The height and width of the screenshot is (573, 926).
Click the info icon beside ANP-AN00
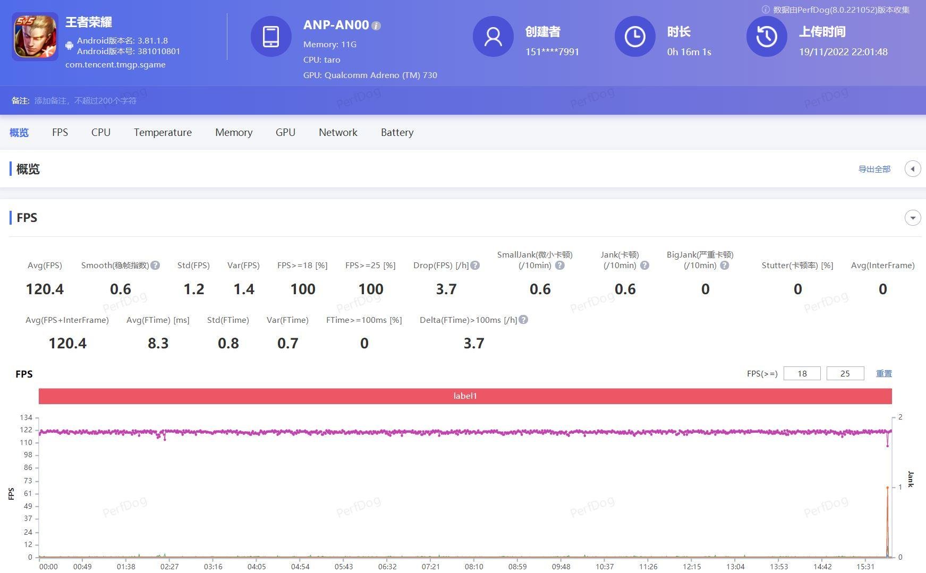pyautogui.click(x=376, y=25)
